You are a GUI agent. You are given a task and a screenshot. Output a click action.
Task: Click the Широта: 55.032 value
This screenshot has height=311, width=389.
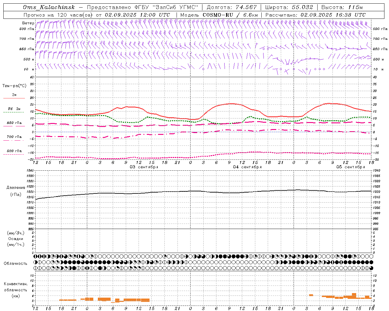tap(289, 7)
